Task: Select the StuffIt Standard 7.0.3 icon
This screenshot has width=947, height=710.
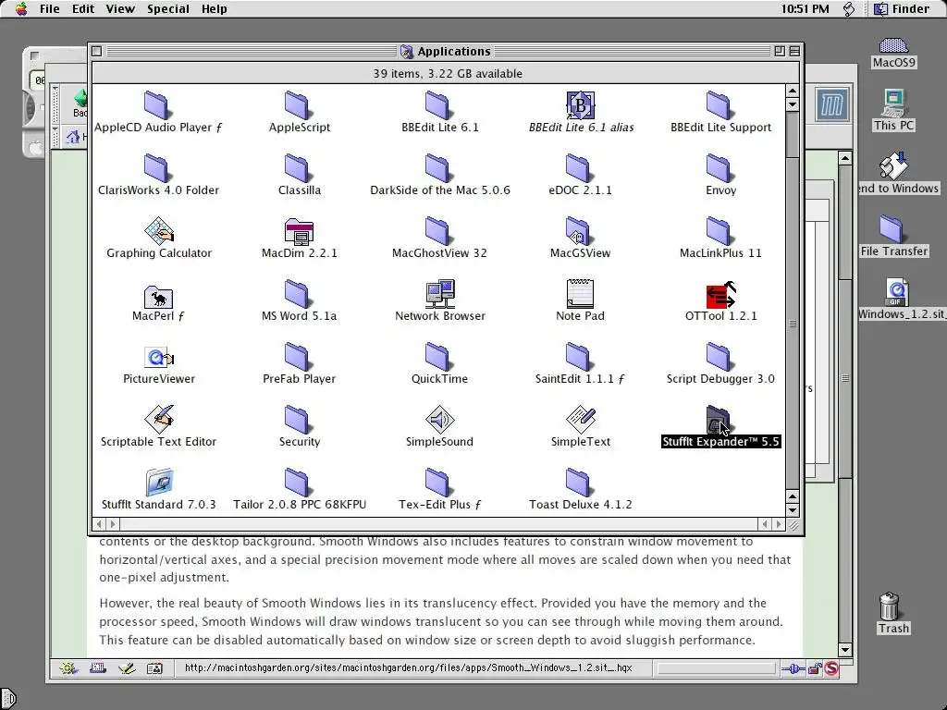Action: click(x=159, y=483)
